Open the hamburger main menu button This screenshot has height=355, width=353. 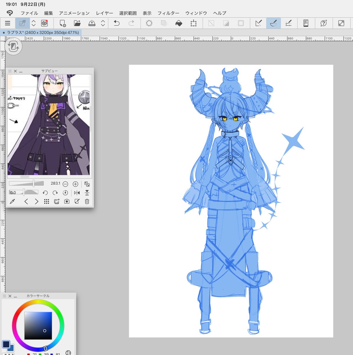pos(8,23)
